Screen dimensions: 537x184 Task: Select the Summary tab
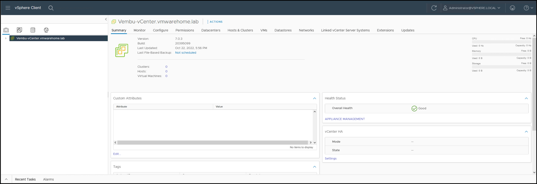119,30
